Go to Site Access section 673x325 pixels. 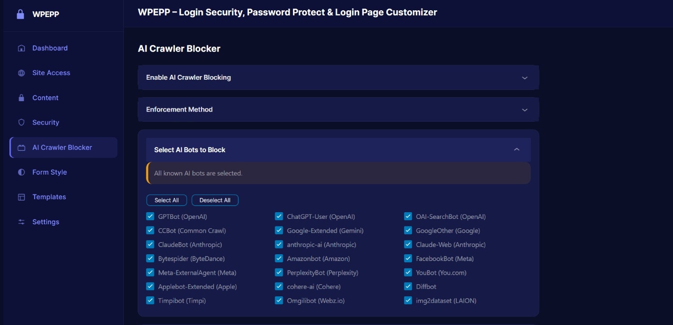(x=63, y=73)
